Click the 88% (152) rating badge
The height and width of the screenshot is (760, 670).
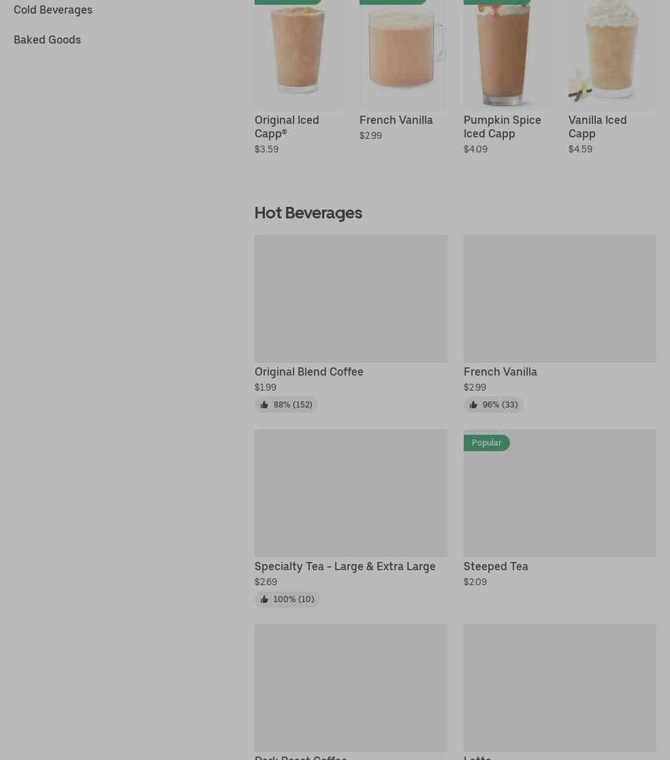tap(286, 405)
